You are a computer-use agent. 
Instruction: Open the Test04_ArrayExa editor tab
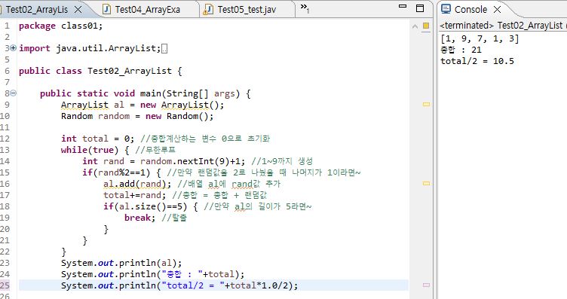[148, 10]
